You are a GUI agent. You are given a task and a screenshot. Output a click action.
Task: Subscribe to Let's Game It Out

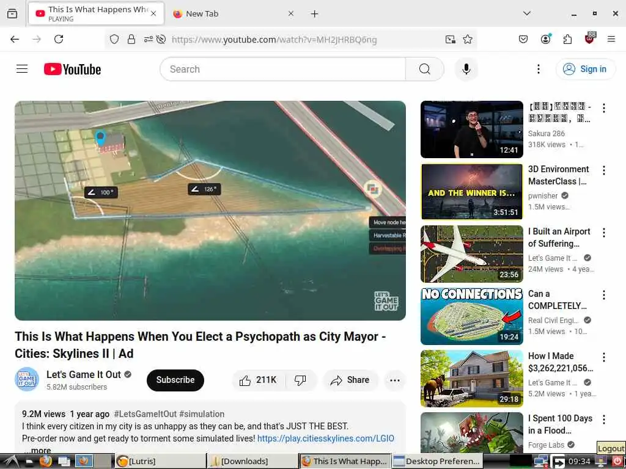pos(175,380)
